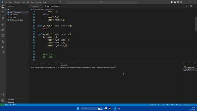Open notifications bell in status bar
This screenshot has height=111, width=197.
pyautogui.click(x=194, y=105)
